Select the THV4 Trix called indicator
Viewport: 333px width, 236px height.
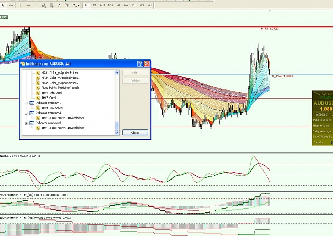[52, 108]
